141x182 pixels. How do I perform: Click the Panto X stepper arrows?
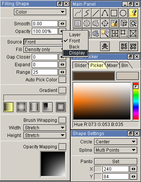133,169
